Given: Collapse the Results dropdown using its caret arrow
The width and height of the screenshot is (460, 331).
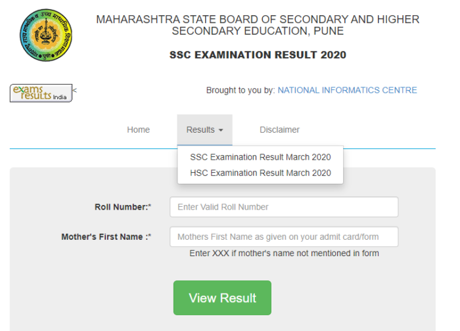Looking at the screenshot, I should (221, 130).
